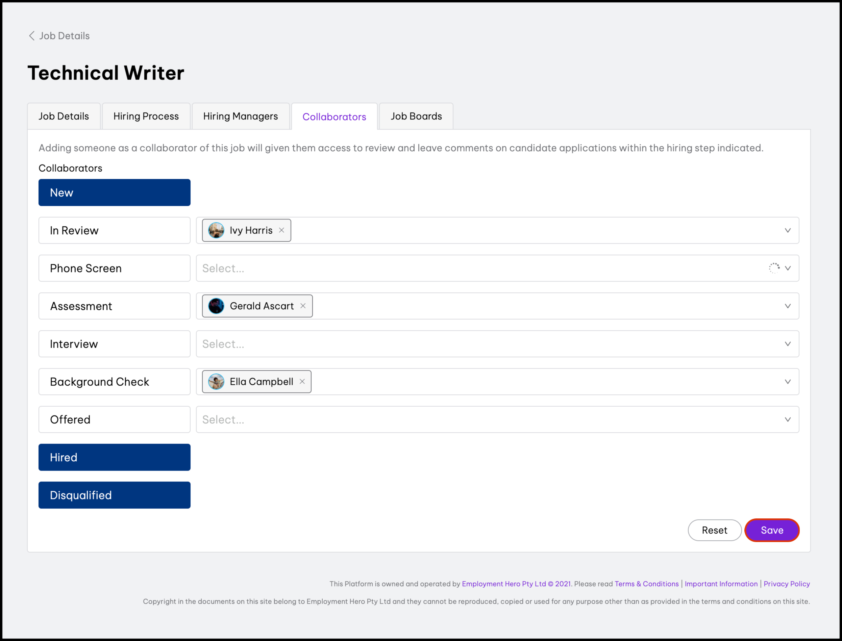Viewport: 842px width, 641px height.
Task: Click Gerald Ascart avatar image
Action: coord(216,306)
